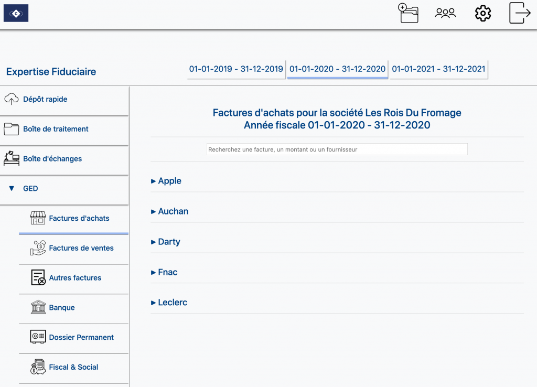Image resolution: width=537 pixels, height=387 pixels.
Task: Click the logout icon
Action: click(520, 13)
